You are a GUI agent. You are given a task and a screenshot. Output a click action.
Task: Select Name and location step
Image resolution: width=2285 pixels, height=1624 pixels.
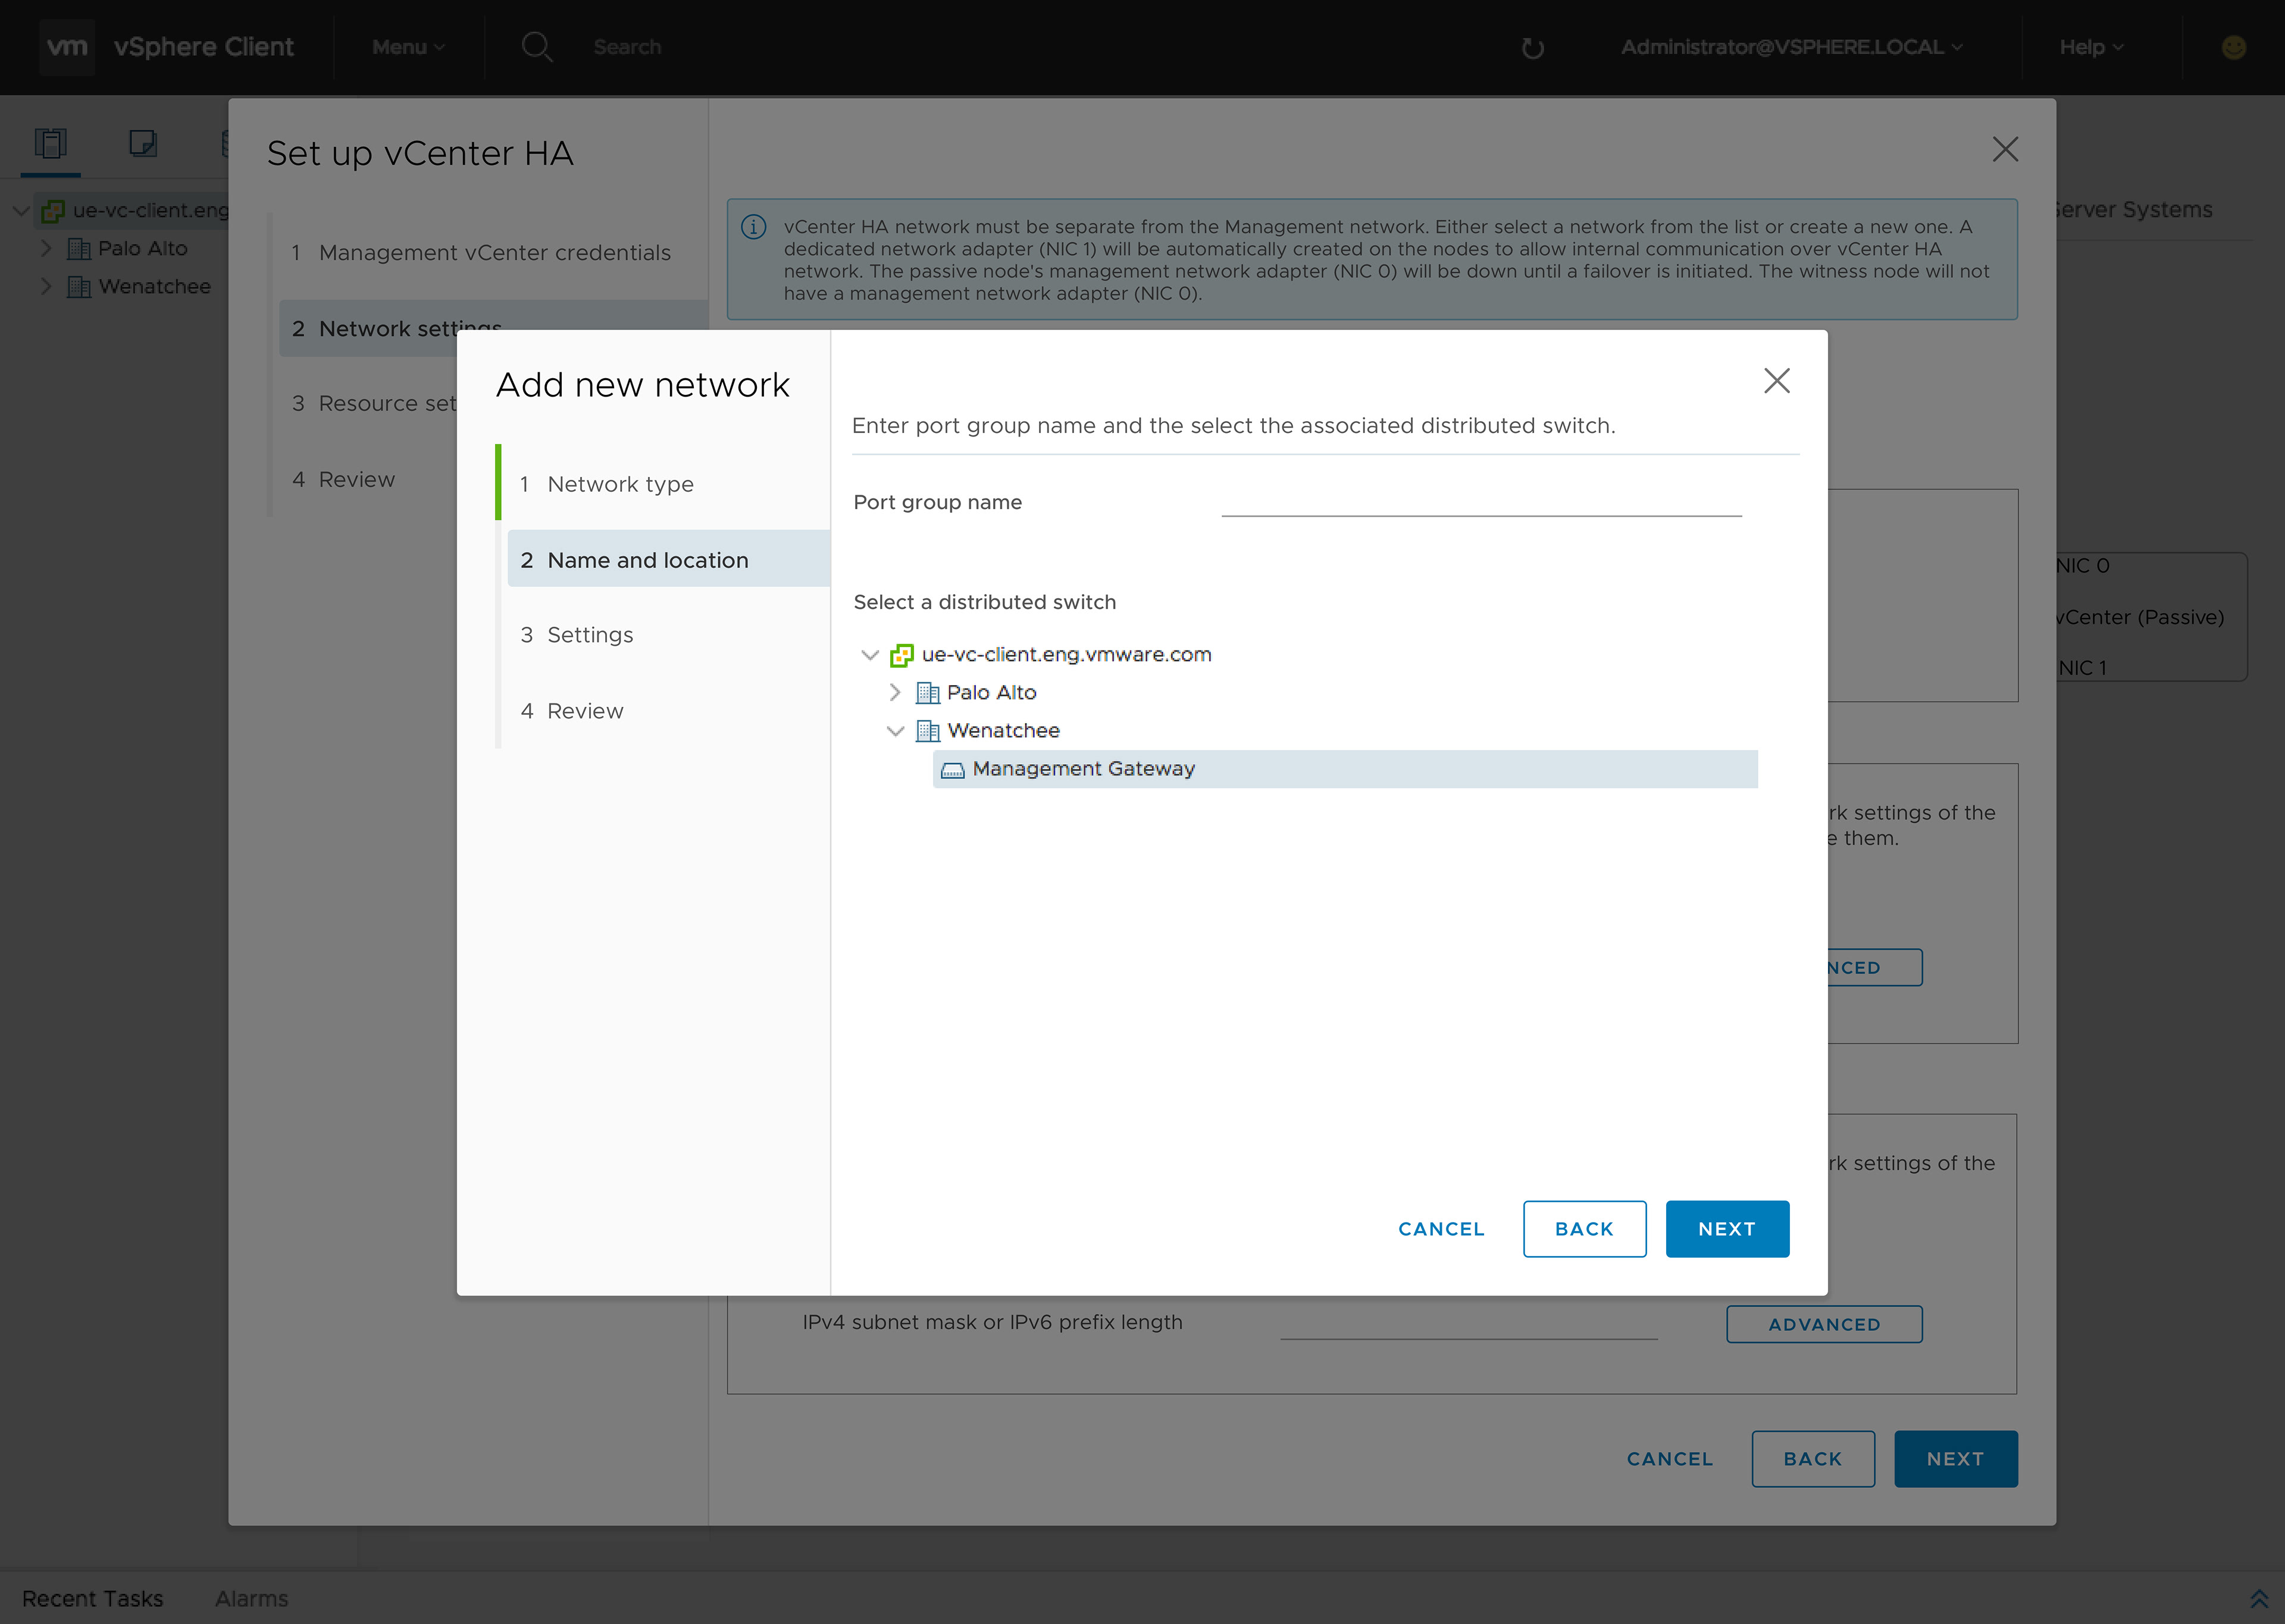point(668,559)
